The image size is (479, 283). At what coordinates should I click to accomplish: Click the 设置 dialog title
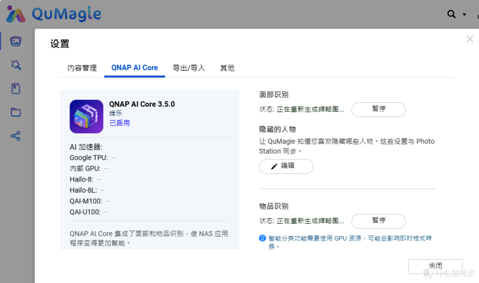coord(60,43)
